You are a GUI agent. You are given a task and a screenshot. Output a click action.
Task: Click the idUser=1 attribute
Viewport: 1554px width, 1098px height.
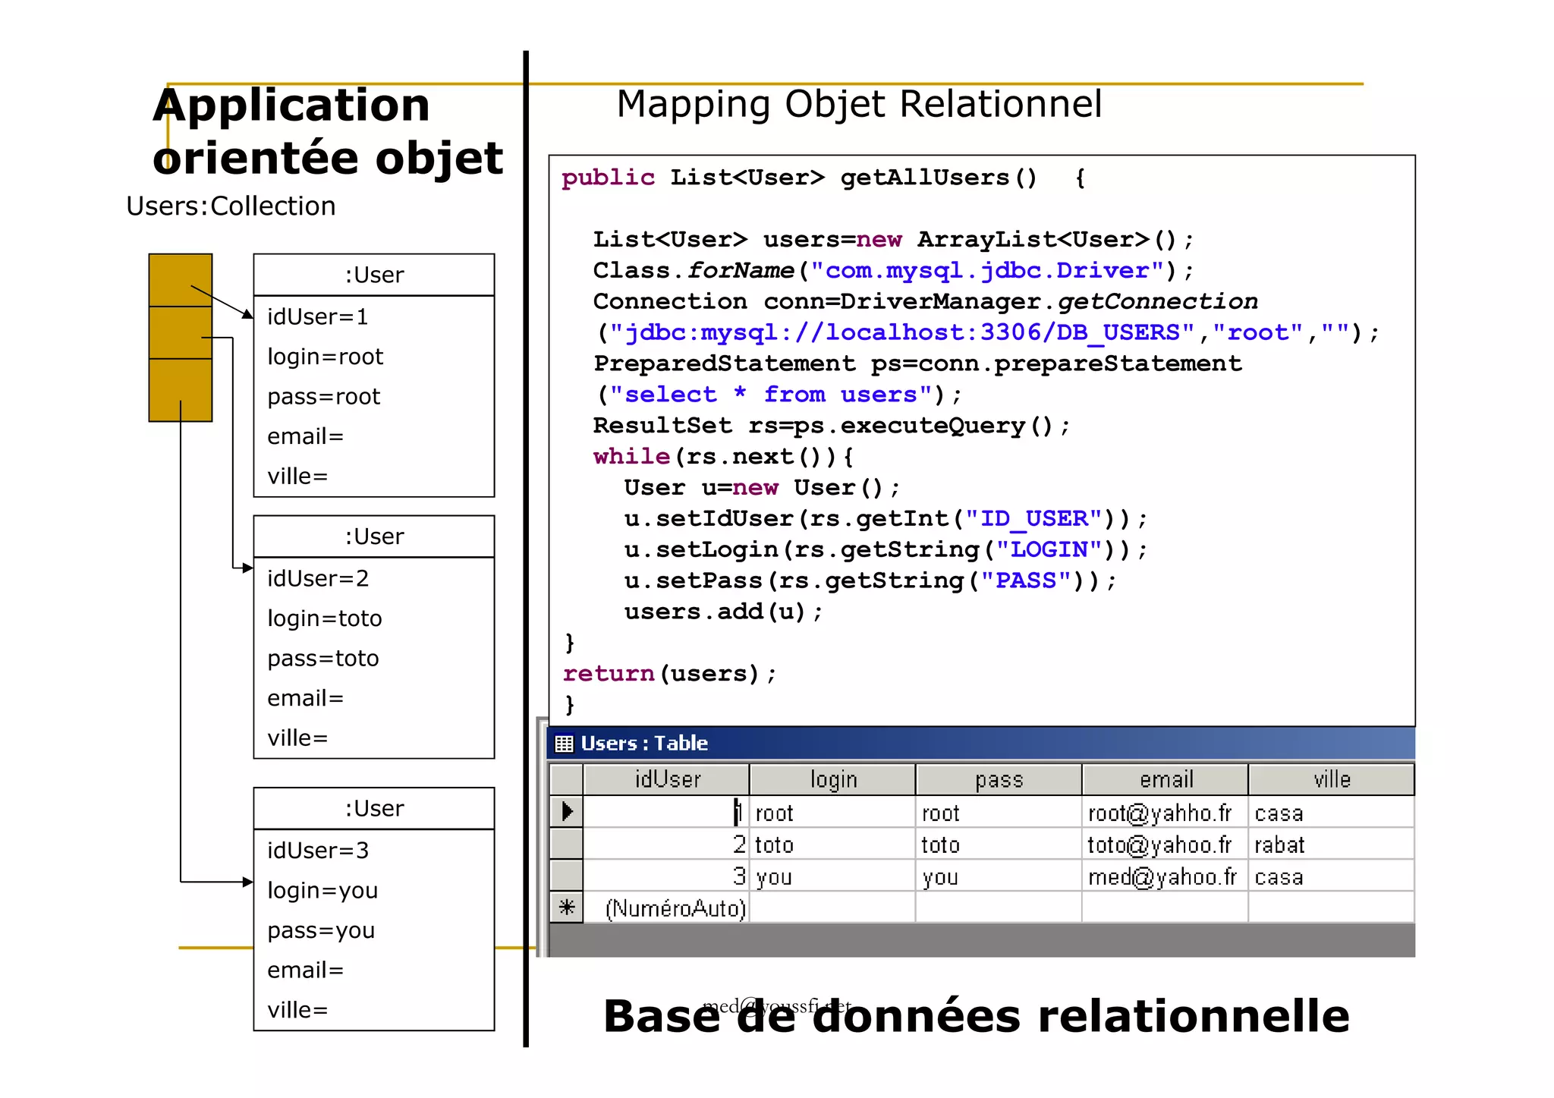pyautogui.click(x=318, y=316)
